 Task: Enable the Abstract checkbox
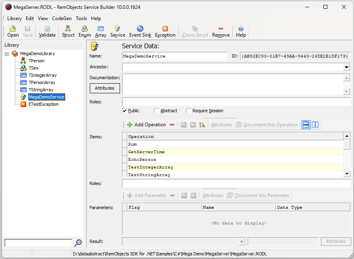(x=156, y=111)
